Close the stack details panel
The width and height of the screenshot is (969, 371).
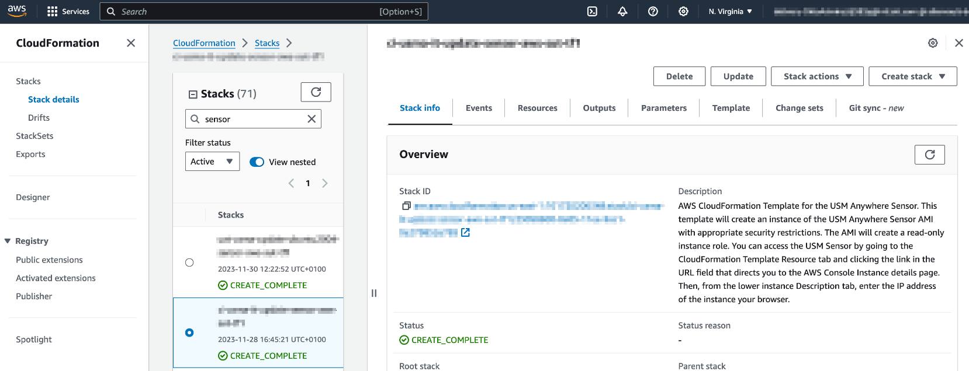(x=959, y=43)
